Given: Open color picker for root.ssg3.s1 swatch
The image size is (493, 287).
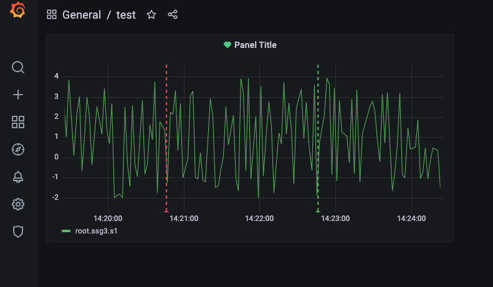Looking at the screenshot, I should pyautogui.click(x=66, y=231).
